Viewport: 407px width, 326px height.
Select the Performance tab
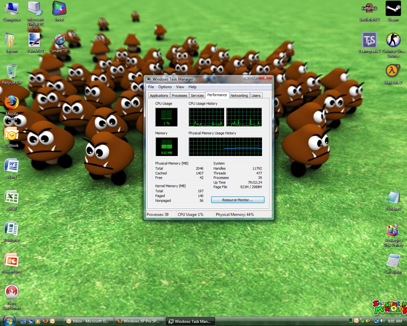pos(217,95)
